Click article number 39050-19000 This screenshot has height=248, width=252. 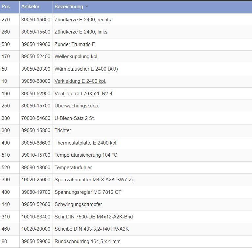pyautogui.click(x=36, y=44)
